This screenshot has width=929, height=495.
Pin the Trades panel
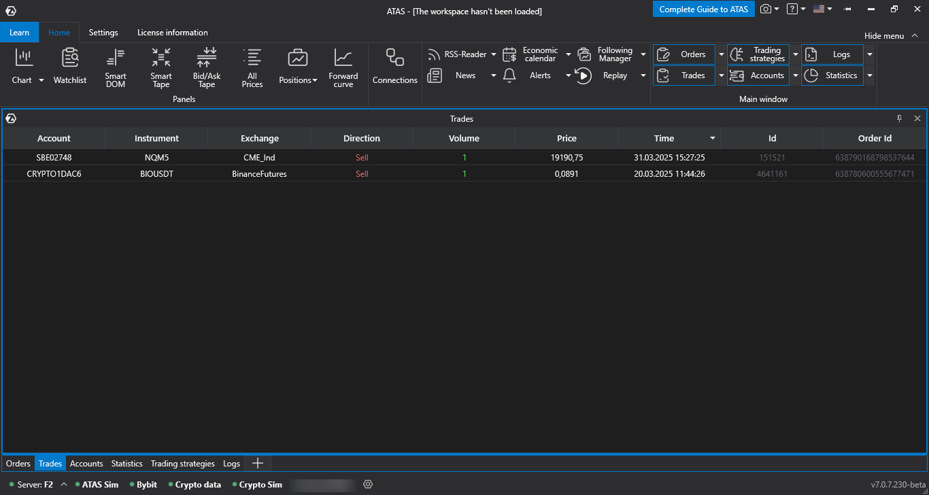[x=899, y=118]
